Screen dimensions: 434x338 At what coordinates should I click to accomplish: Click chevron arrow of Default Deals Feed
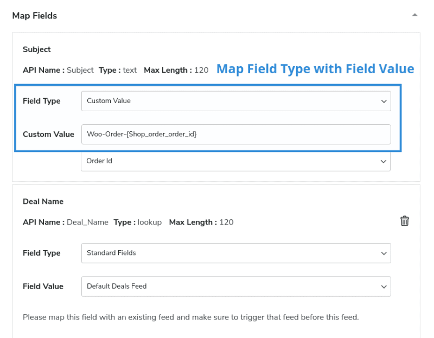point(384,286)
